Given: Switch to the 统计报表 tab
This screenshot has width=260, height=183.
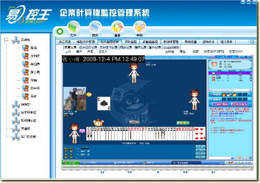Looking at the screenshot, I should [226, 42].
